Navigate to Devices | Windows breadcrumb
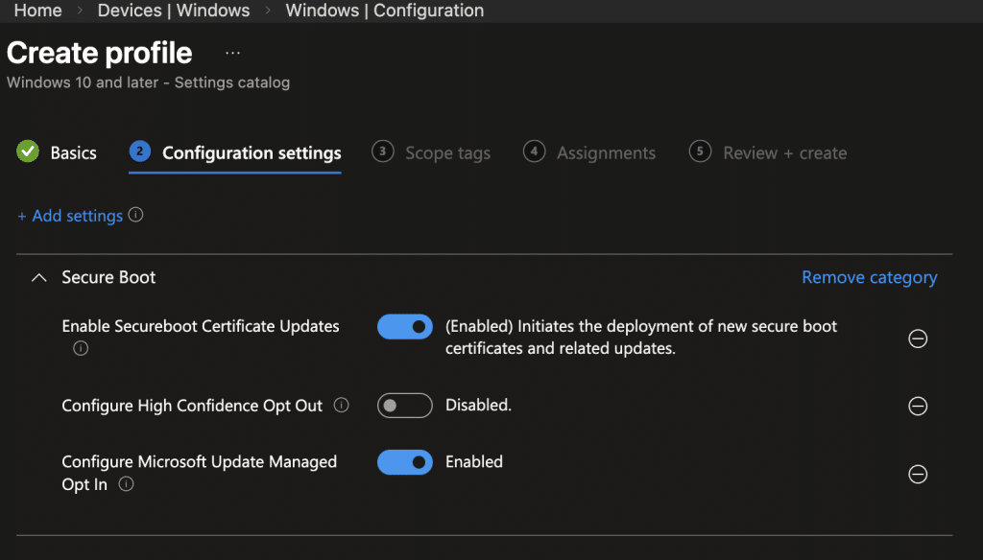This screenshot has height=560, width=983. [x=174, y=12]
